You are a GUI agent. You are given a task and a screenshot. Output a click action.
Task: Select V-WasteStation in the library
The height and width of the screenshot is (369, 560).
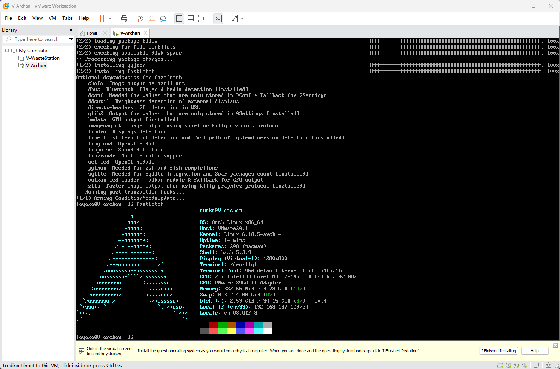(x=43, y=58)
